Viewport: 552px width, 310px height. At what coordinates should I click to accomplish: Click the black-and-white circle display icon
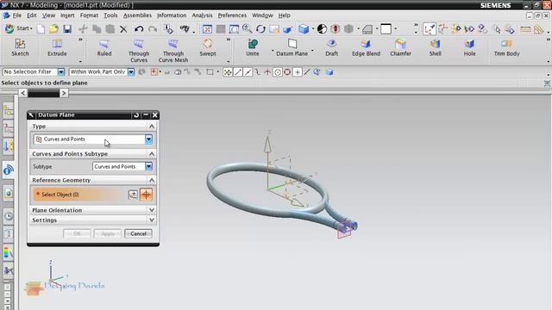tap(322, 28)
